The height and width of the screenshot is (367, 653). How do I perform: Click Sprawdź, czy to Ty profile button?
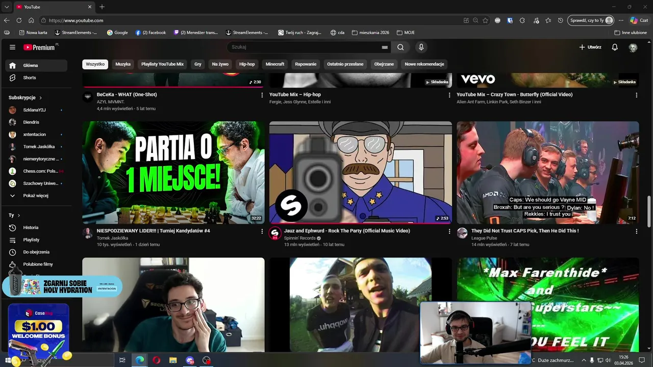click(x=590, y=20)
